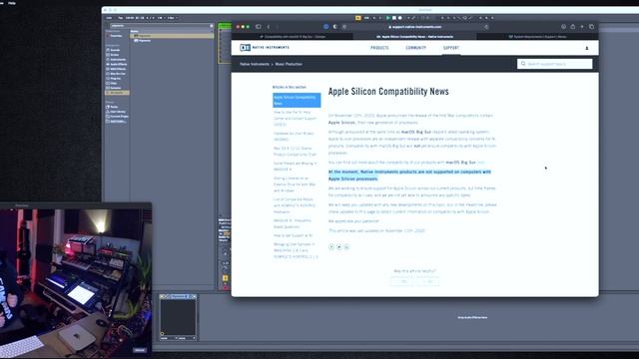Open the Safari downloads icon

coord(563,27)
